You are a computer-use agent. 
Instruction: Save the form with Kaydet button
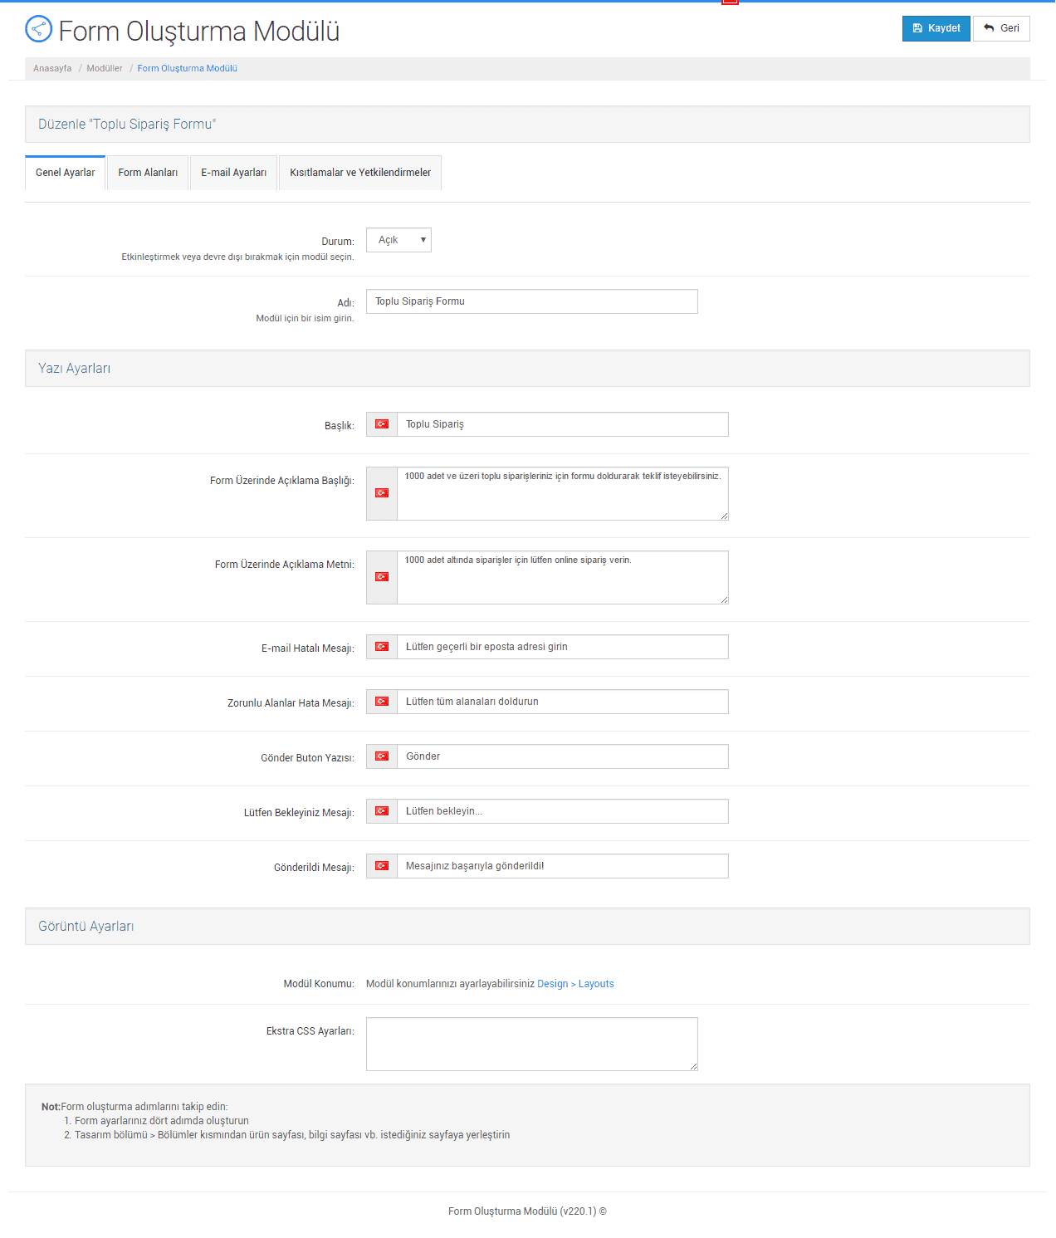(936, 28)
